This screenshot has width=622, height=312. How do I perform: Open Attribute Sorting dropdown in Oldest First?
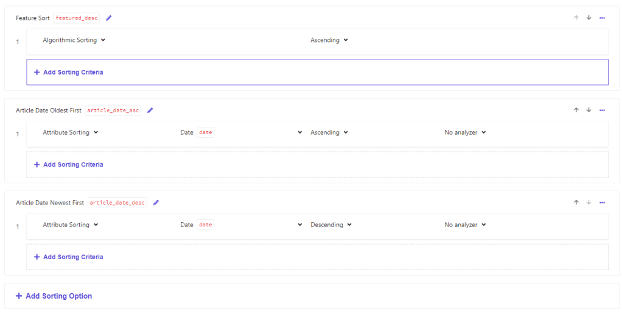(x=70, y=132)
